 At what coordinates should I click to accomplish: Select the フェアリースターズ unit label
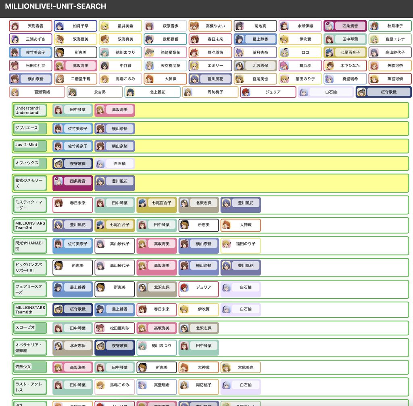tap(30, 289)
